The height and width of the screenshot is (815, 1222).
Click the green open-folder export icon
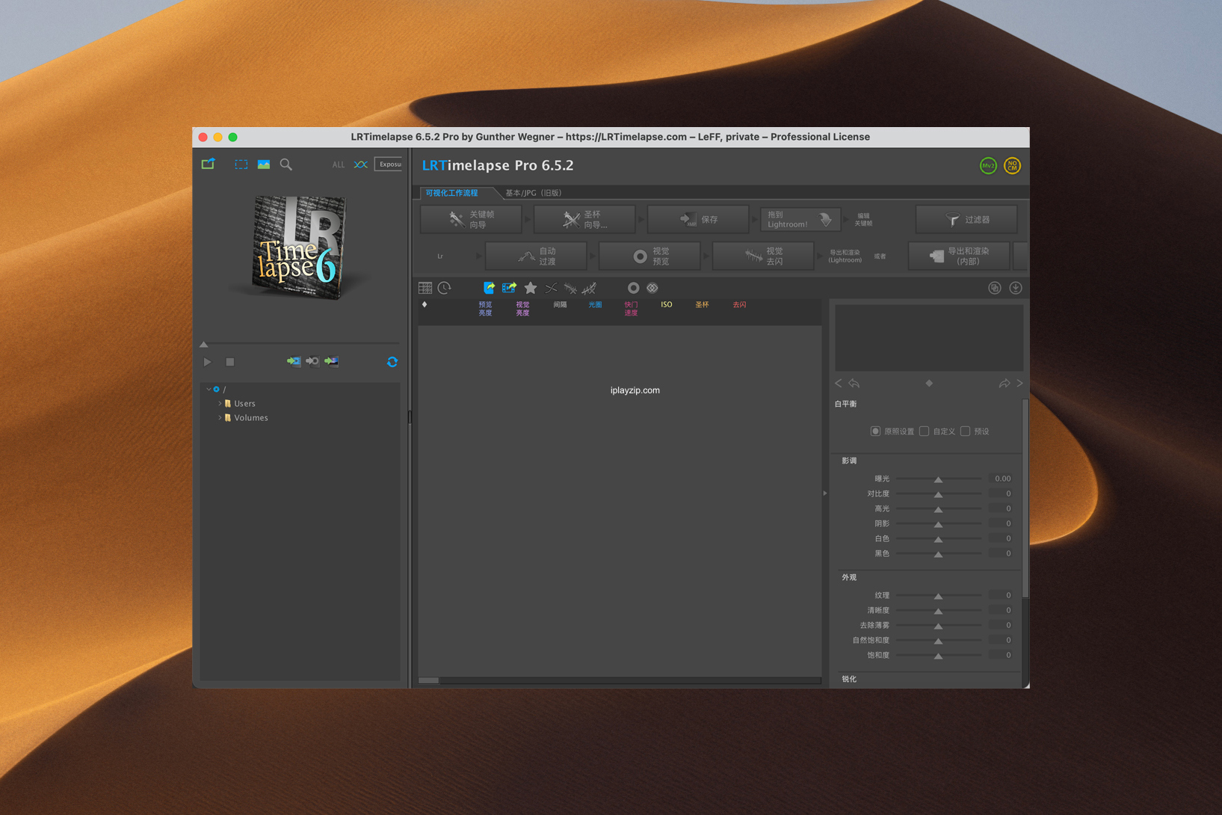tap(208, 164)
